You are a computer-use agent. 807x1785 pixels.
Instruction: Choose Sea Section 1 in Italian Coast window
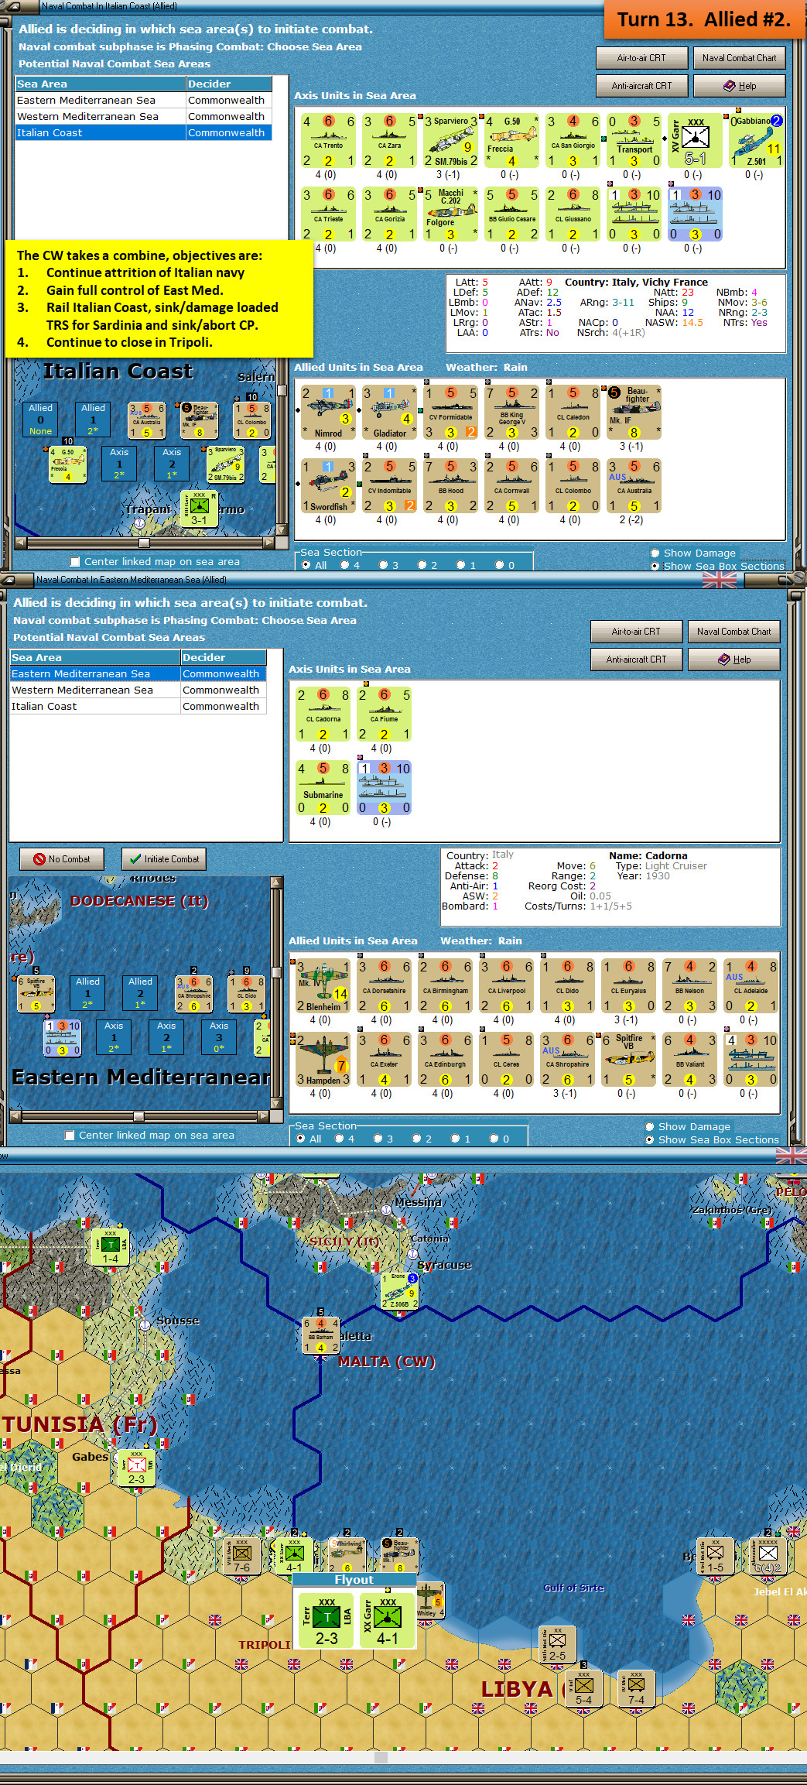tap(460, 565)
